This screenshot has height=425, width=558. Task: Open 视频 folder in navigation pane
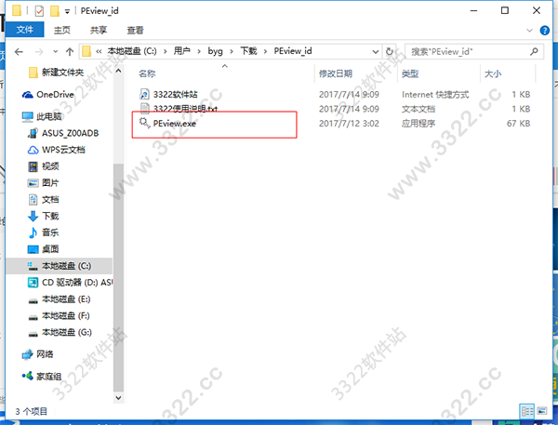pyautogui.click(x=50, y=166)
